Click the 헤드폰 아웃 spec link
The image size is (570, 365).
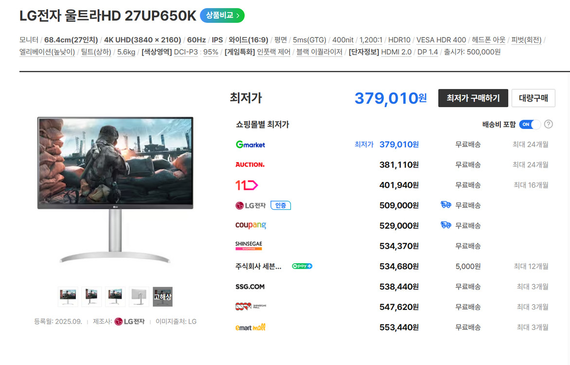point(489,40)
